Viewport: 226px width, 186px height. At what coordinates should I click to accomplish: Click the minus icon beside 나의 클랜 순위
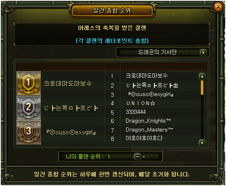137,157
